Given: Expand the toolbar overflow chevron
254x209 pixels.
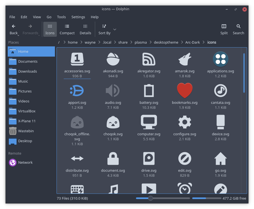Looking at the screenshot, I should pyautogui.click(x=115, y=29).
